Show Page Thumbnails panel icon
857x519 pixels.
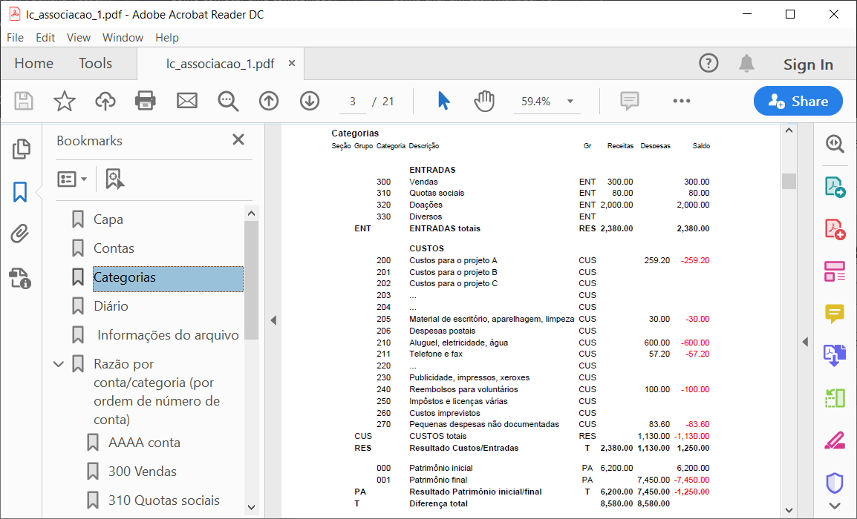tap(21, 149)
